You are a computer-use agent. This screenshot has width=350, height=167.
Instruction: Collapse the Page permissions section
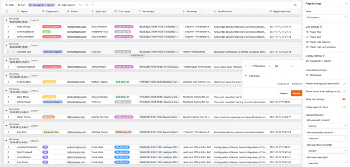(346, 115)
